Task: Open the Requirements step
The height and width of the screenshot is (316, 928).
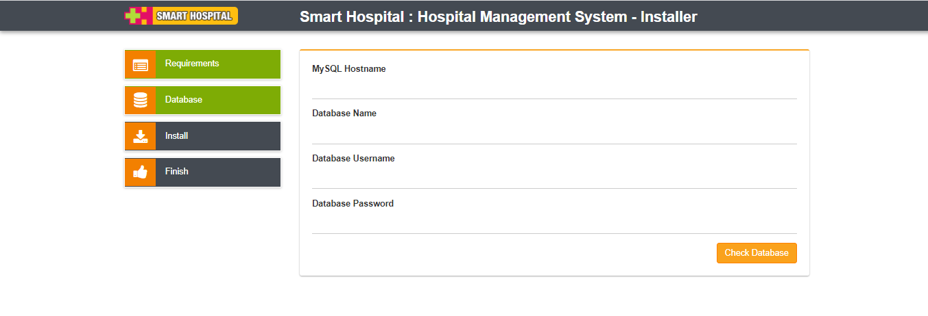Action: (192, 64)
